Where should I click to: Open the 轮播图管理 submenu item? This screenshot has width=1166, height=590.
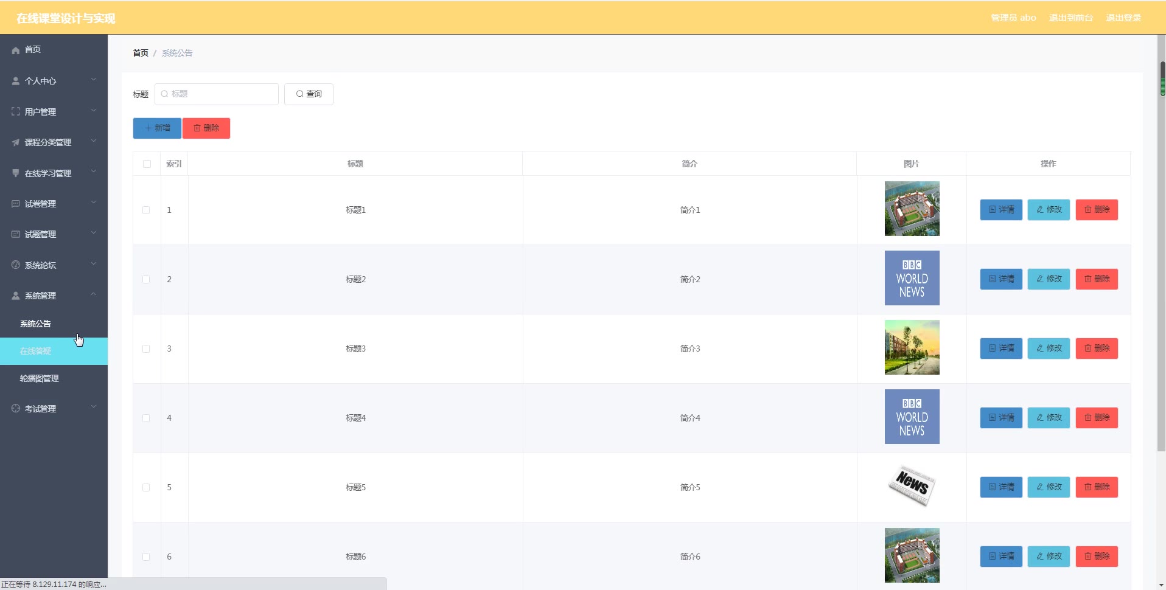tap(40, 378)
